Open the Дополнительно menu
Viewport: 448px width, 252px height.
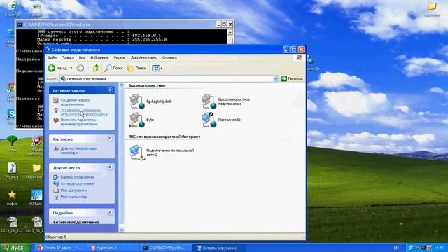tap(144, 57)
